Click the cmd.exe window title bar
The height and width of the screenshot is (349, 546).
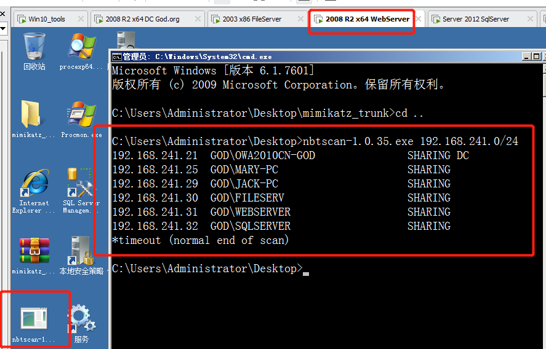[308, 57]
